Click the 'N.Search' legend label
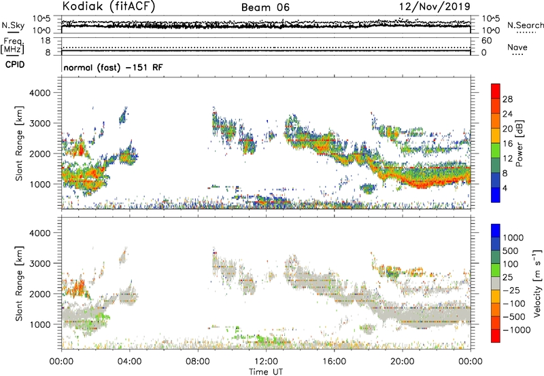 (x=525, y=25)
